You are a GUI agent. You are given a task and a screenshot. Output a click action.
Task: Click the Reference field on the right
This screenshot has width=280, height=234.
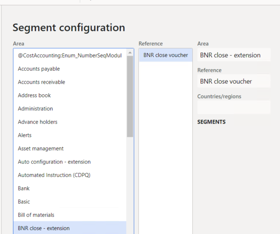[234, 81]
